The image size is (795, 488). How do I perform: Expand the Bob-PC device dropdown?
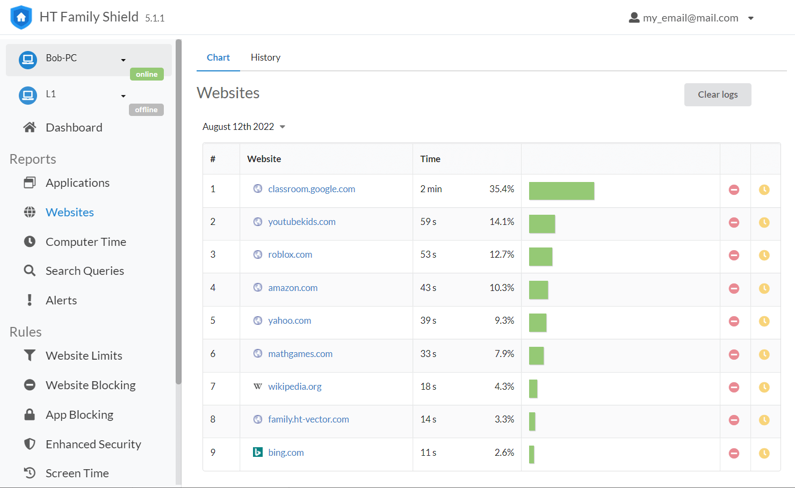pyautogui.click(x=124, y=60)
